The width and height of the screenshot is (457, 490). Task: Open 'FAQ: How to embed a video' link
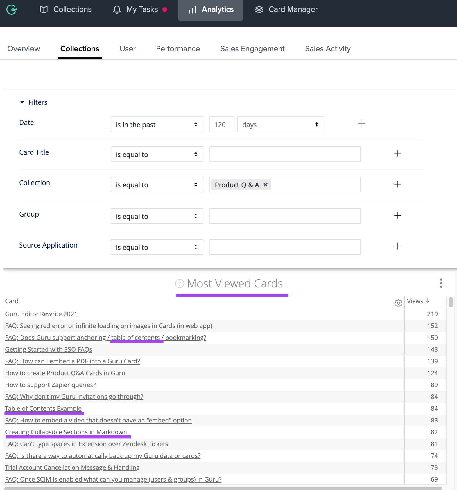(98, 420)
